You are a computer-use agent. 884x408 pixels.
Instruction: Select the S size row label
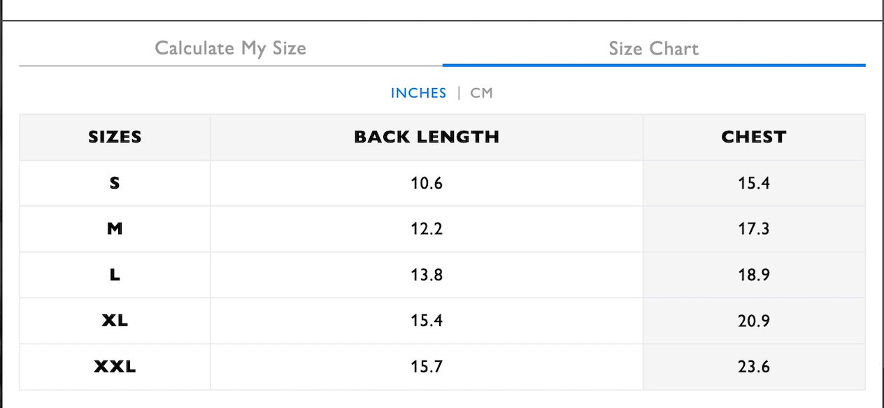(115, 183)
